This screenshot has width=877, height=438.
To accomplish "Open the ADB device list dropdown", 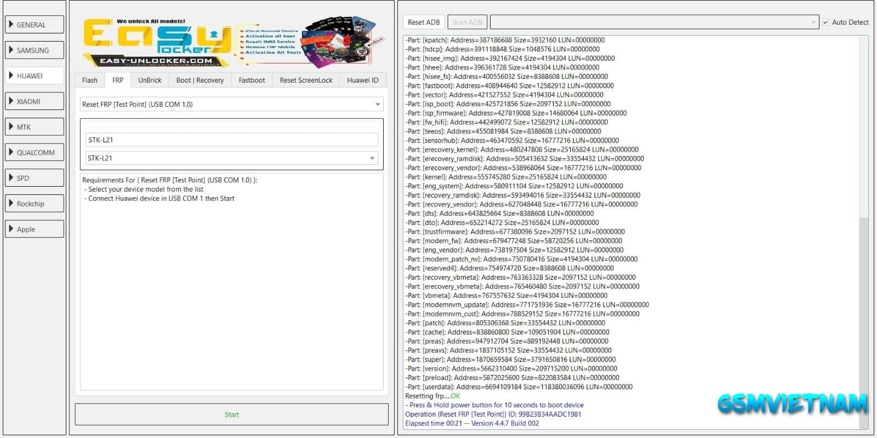I will pos(654,22).
